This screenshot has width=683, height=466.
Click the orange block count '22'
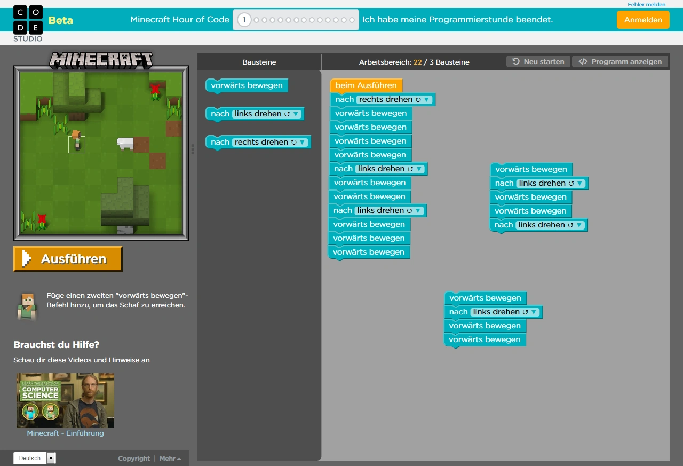point(417,62)
